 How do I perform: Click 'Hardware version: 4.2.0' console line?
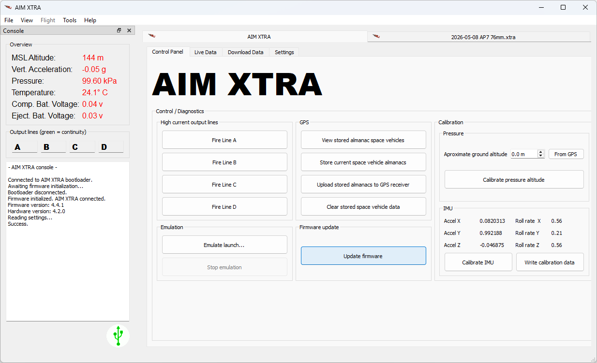pos(36,211)
